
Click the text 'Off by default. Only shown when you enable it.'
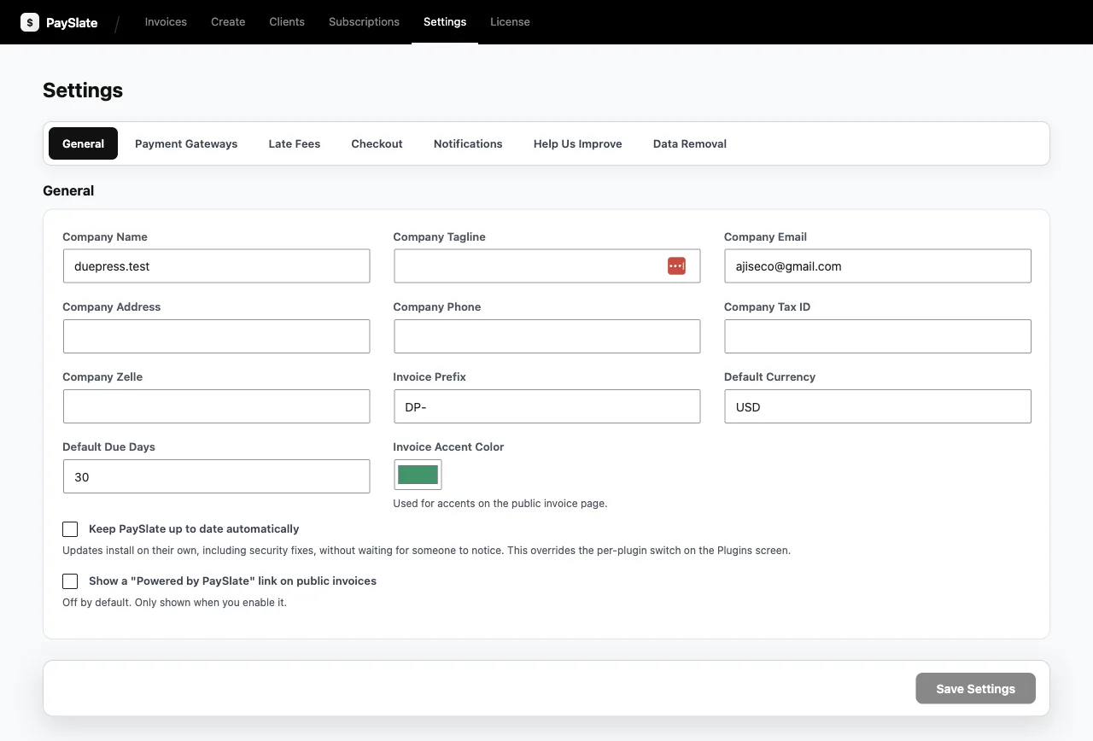[174, 603]
